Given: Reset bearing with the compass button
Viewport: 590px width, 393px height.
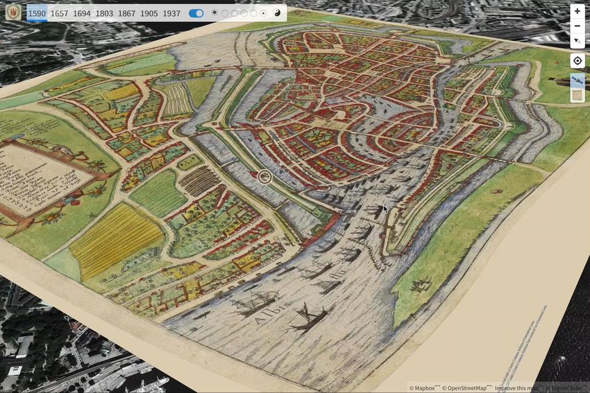Looking at the screenshot, I should 578,41.
